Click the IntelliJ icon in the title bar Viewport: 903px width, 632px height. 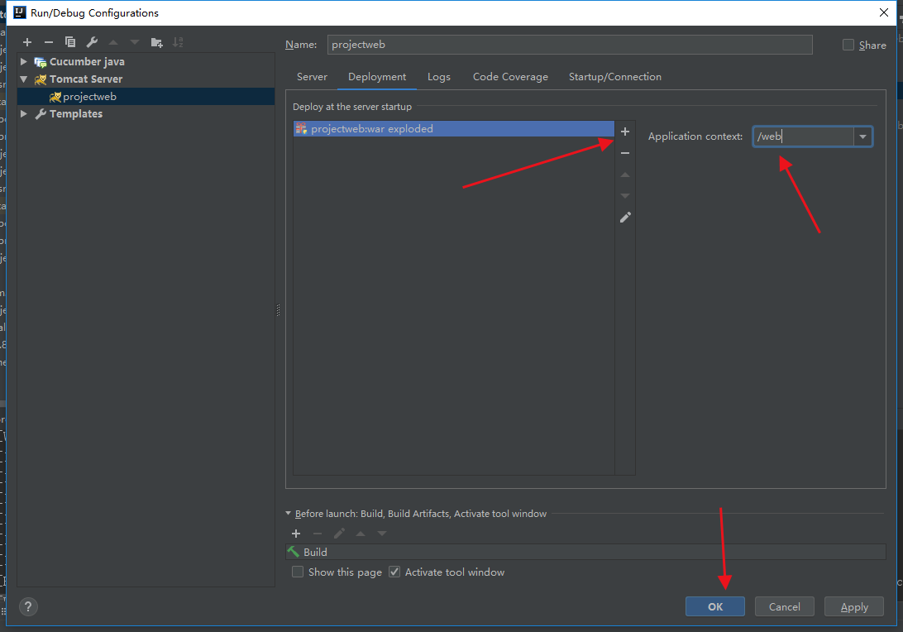[x=19, y=12]
